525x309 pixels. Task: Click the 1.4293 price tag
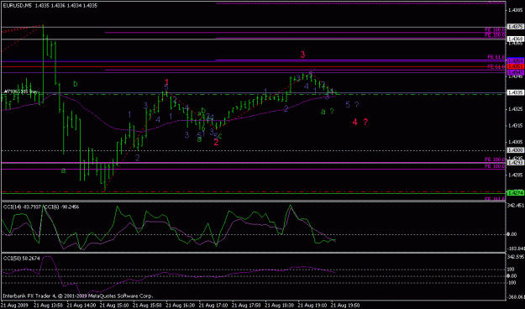(515, 162)
